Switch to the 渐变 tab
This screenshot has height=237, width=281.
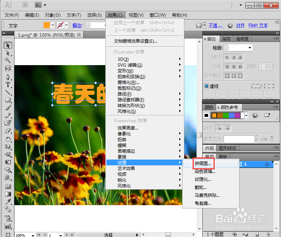coord(226,39)
